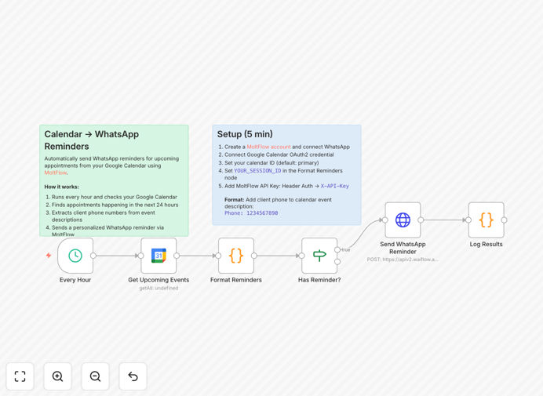Viewport: 543px width, 396px height.
Task: Click the 'Calendar → WhatsApp Reminders' note heading
Action: click(92, 140)
